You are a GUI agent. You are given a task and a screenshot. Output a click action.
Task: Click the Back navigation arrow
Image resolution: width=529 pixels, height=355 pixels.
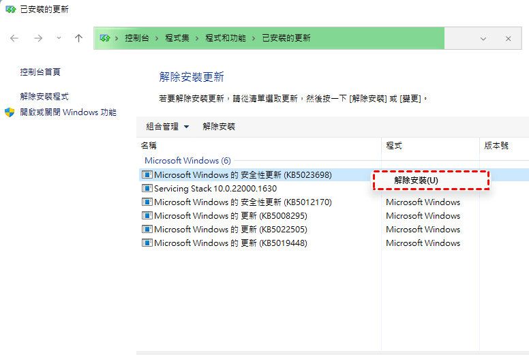point(14,38)
